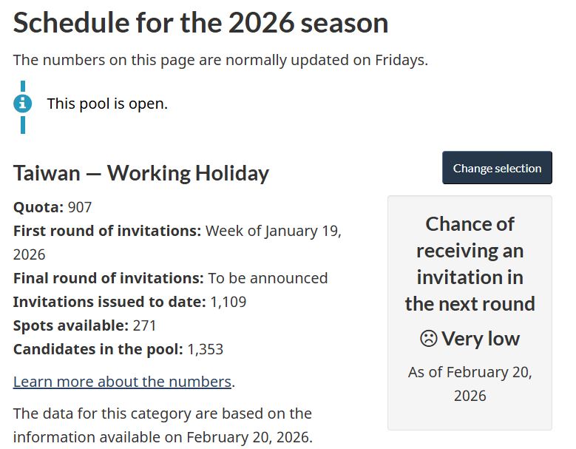Viewport: 576px width, 449px height.
Task: Click the data for this category paragraph
Action: tap(163, 425)
